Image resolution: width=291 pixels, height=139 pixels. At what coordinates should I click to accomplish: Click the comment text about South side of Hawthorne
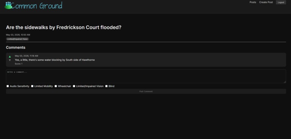[x=55, y=60]
